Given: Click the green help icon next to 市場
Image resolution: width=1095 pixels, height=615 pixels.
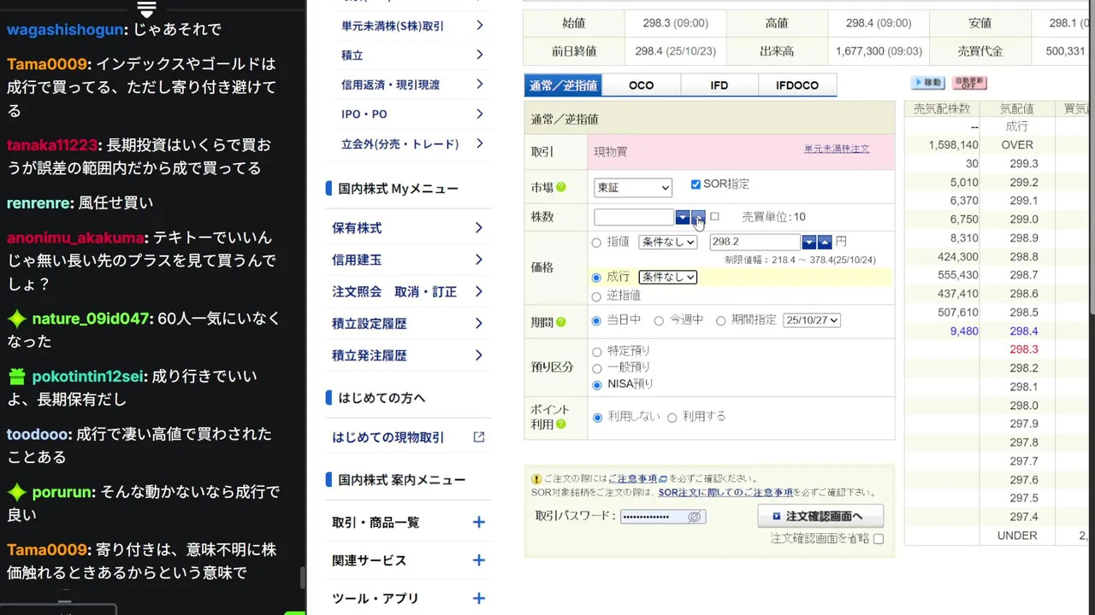Looking at the screenshot, I should [x=561, y=187].
